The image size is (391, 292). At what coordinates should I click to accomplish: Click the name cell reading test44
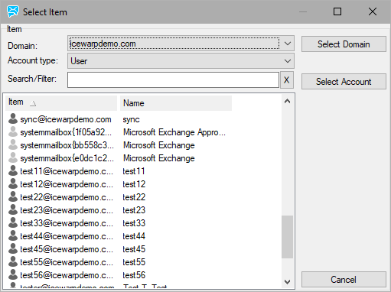(x=134, y=236)
